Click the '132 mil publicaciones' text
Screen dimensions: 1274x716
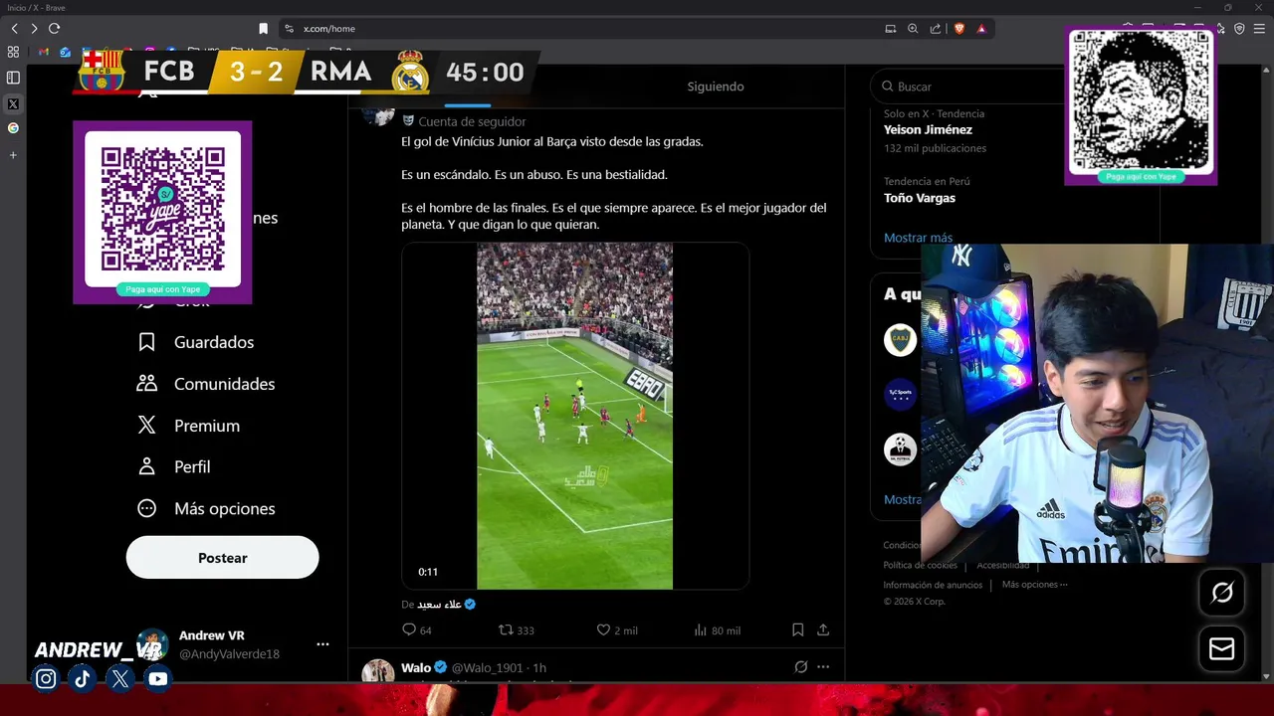point(935,148)
